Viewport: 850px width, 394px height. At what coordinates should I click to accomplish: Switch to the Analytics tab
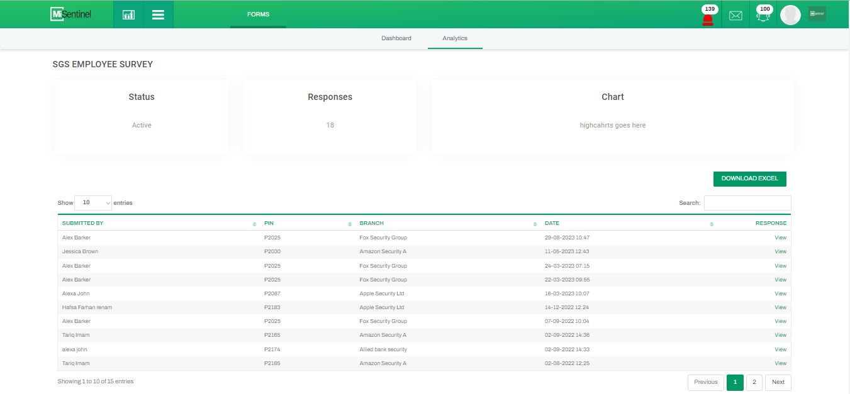coord(455,38)
